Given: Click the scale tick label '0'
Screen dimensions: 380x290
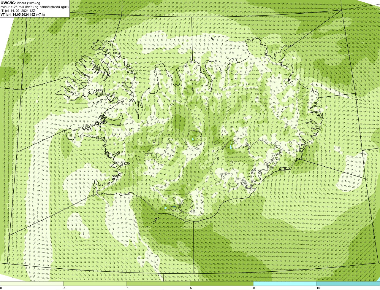Looking at the screenshot, I should click(1, 288).
